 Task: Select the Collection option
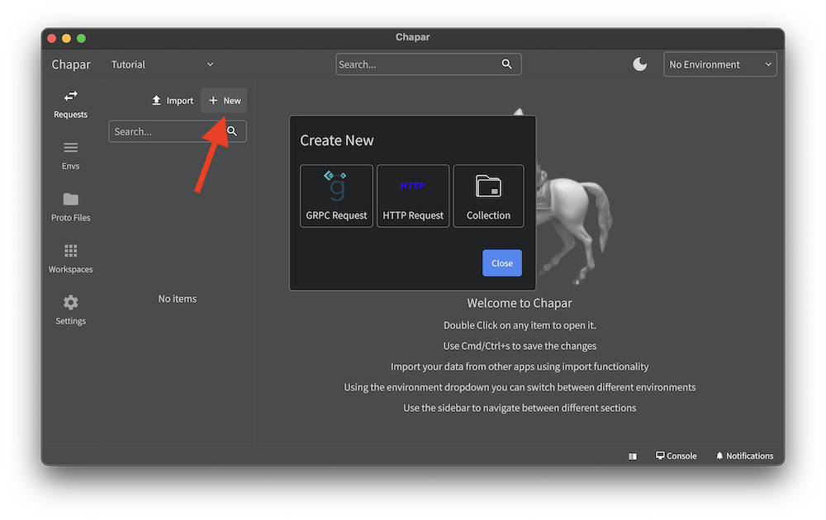[x=488, y=196]
